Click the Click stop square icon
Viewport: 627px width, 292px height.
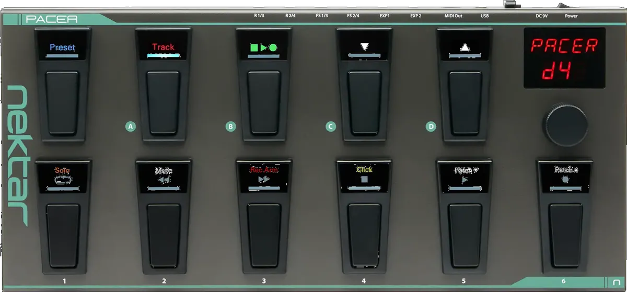pyautogui.click(x=364, y=179)
